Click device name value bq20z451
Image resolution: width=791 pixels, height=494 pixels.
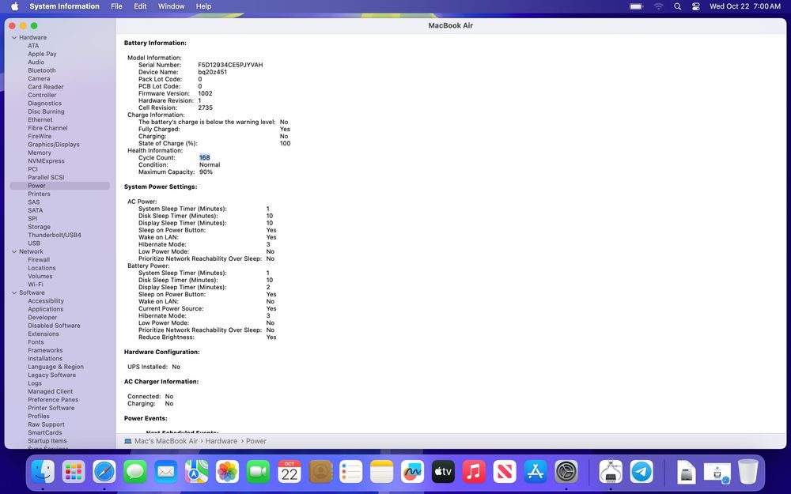(x=212, y=72)
